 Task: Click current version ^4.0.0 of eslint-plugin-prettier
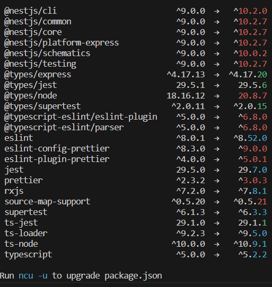tap(191, 159)
